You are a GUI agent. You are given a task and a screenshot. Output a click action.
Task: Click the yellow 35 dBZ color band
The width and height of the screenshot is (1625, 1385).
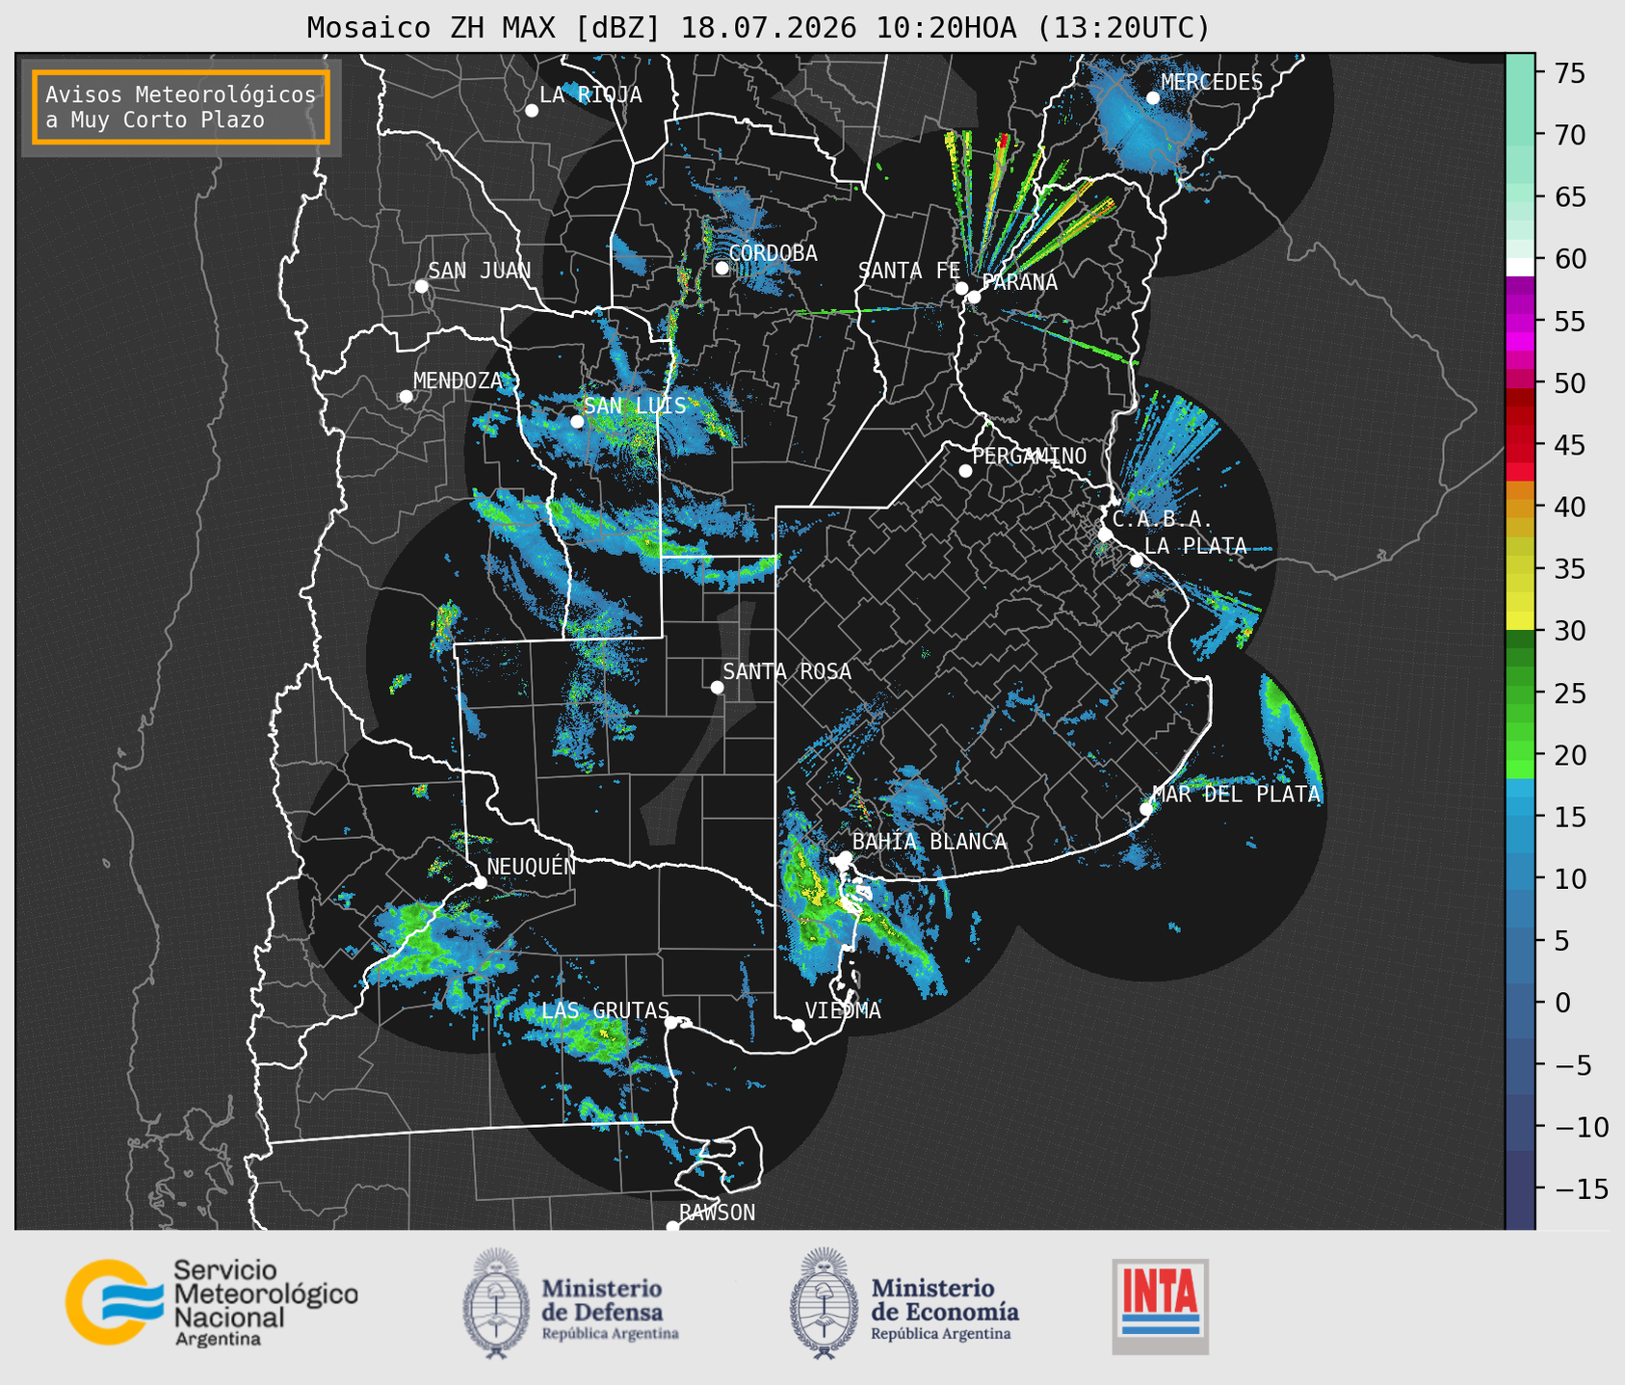coord(1520,569)
